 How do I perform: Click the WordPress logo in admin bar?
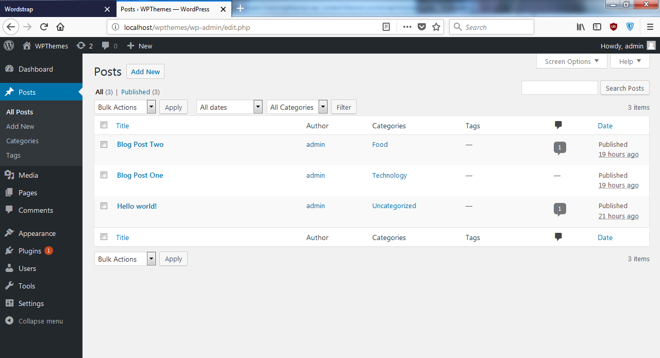[x=9, y=45]
